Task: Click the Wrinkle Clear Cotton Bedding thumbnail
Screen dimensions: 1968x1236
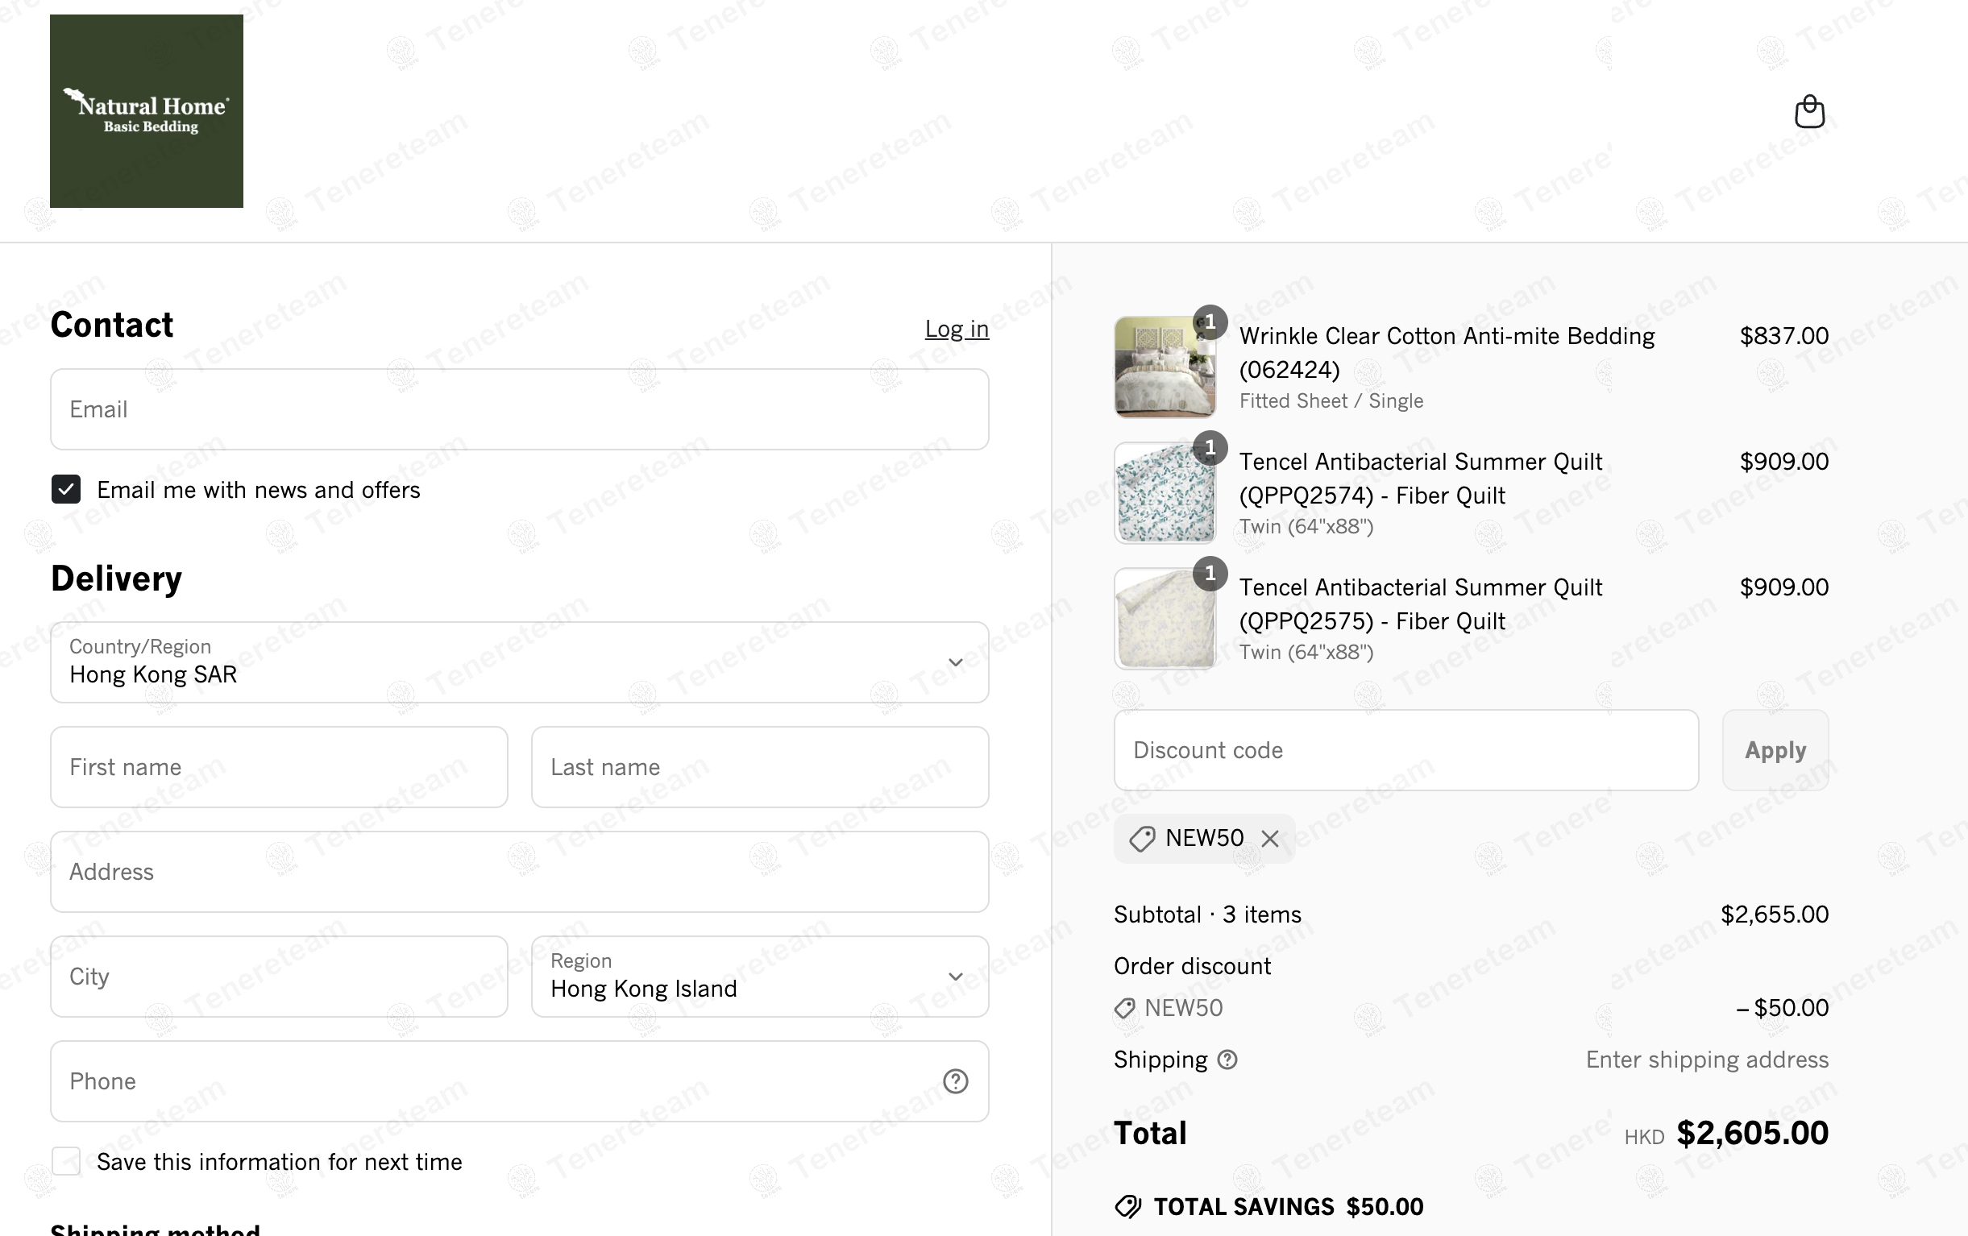Action: 1165,367
